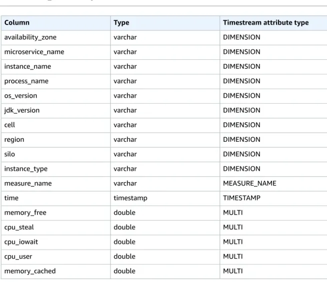This screenshot has height=282, width=327.
Task: Click the 'Column' header cell
Action: point(56,23)
